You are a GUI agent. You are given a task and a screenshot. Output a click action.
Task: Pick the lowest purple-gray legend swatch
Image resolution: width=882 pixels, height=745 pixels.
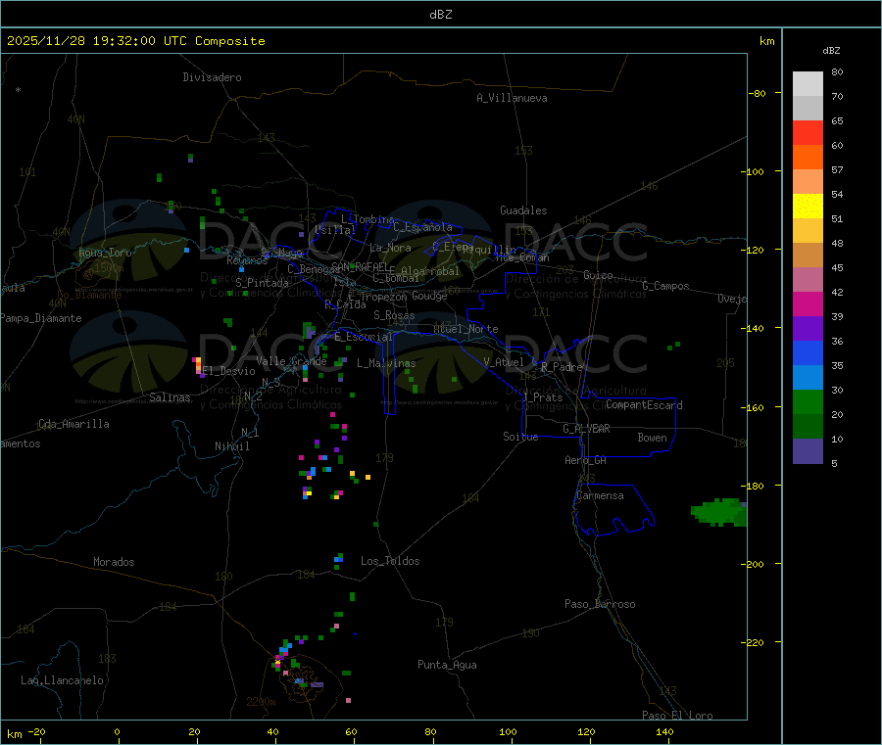point(808,450)
